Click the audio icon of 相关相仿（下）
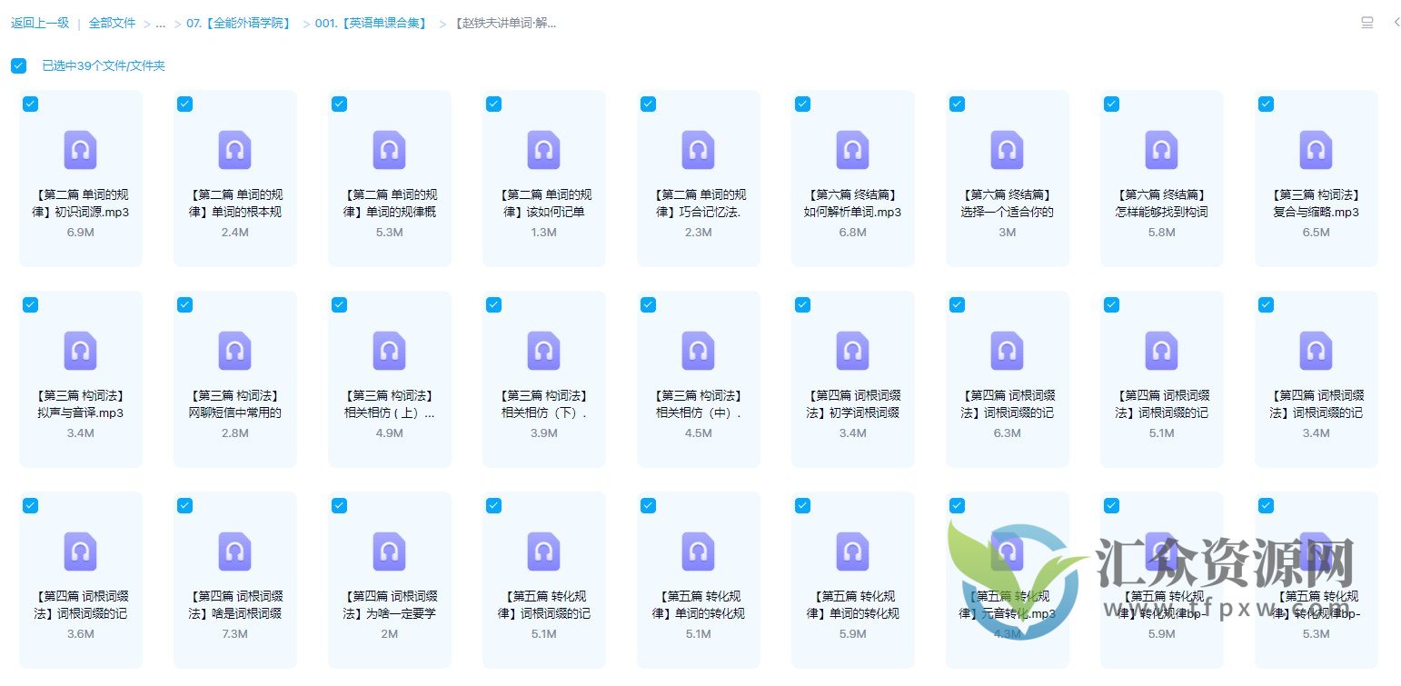1401x686 pixels. click(543, 351)
